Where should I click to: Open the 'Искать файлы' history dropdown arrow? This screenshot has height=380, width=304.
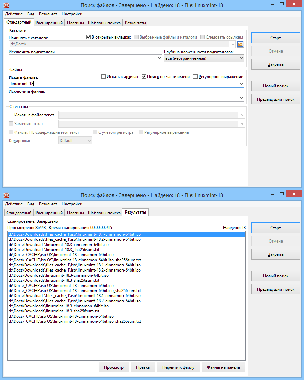click(x=241, y=84)
